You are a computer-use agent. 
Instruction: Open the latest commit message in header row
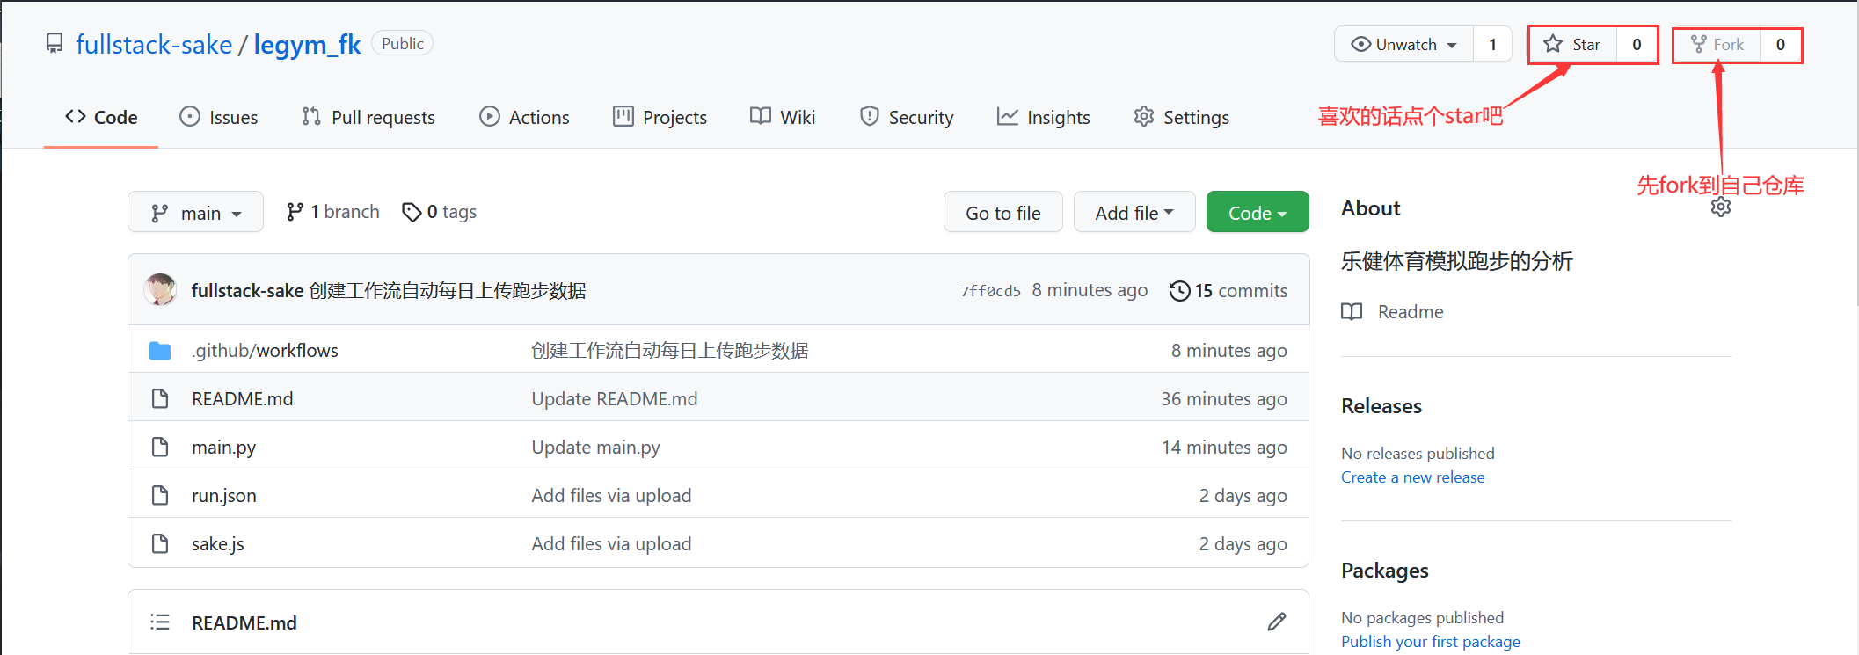[x=448, y=291]
